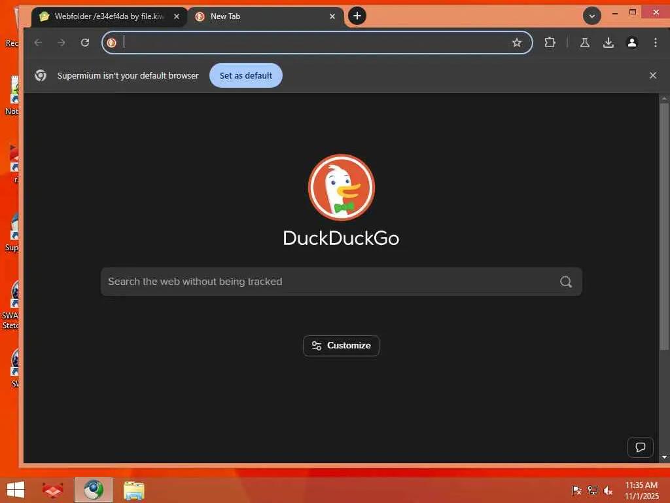Click the DuckDuckGo wordmark text
Screen dimensions: 670x503
tap(341, 238)
